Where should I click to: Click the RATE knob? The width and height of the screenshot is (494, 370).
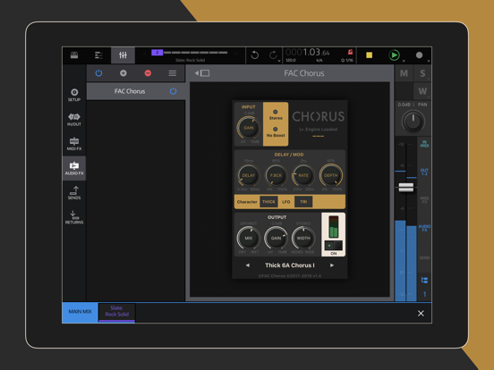coord(303,175)
